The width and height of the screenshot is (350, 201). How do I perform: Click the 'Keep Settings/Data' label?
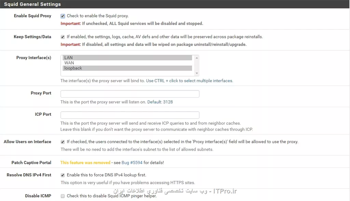[x=32, y=37]
